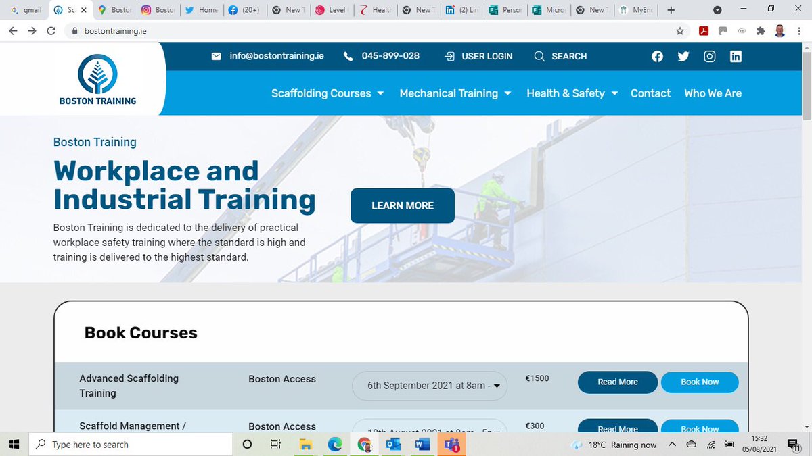Click the USER LOGIN link
The height and width of the screenshot is (456, 812).
click(x=487, y=57)
